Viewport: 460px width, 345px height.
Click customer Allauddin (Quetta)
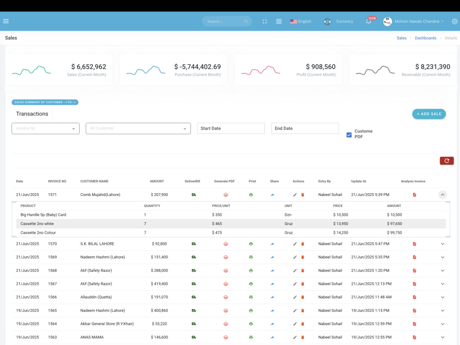coord(96,297)
